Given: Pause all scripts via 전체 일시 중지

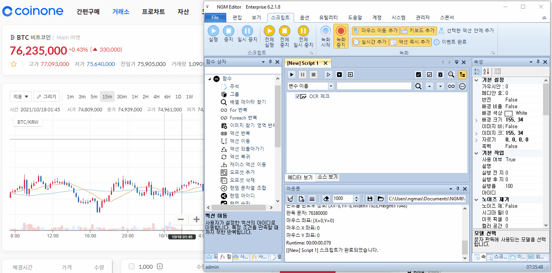Looking at the screenshot, I should (303, 36).
